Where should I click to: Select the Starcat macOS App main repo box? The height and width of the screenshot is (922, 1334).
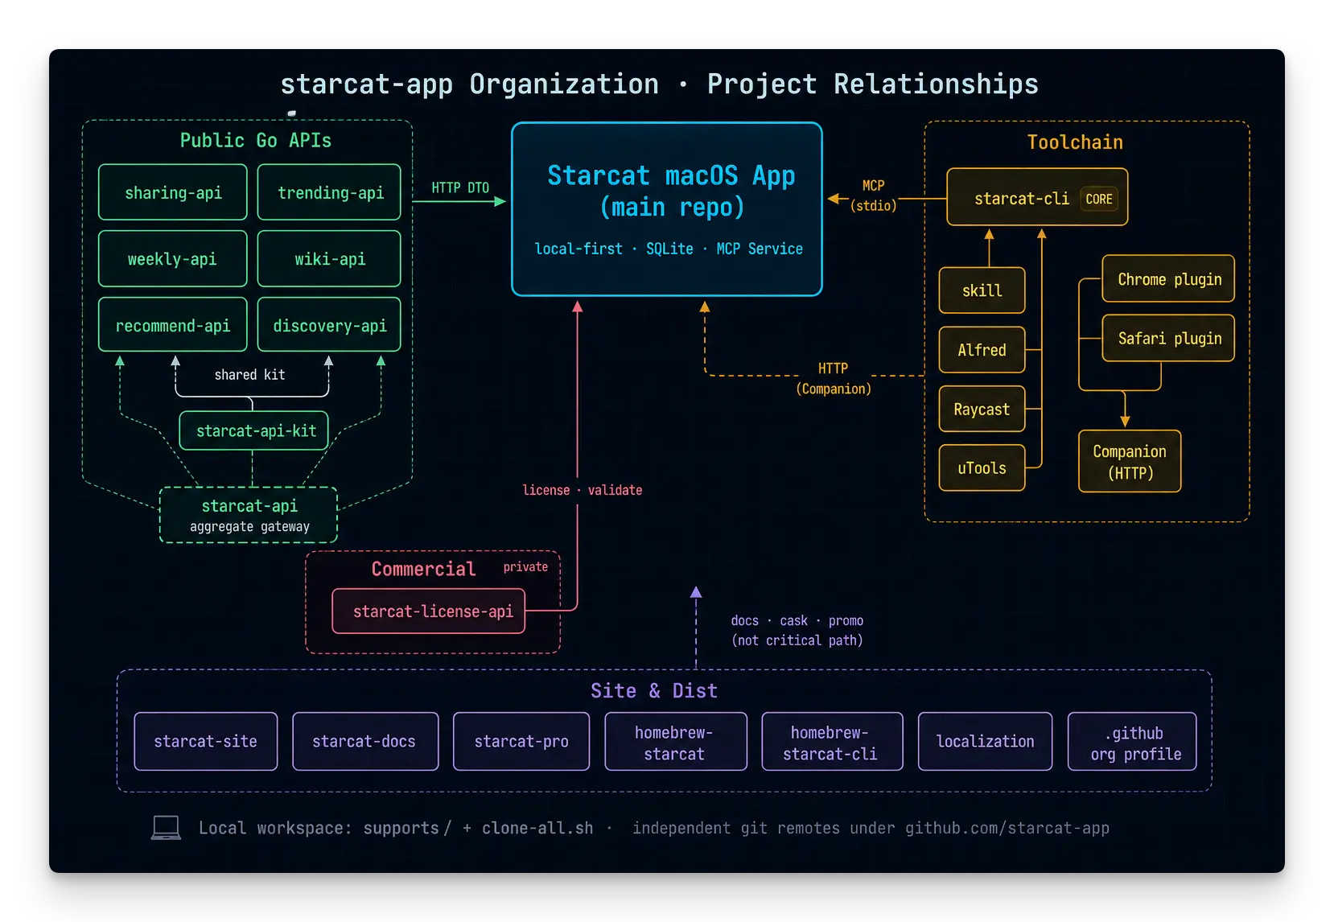pyautogui.click(x=667, y=209)
